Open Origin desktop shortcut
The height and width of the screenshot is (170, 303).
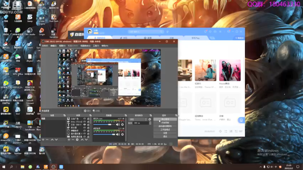tap(42, 31)
